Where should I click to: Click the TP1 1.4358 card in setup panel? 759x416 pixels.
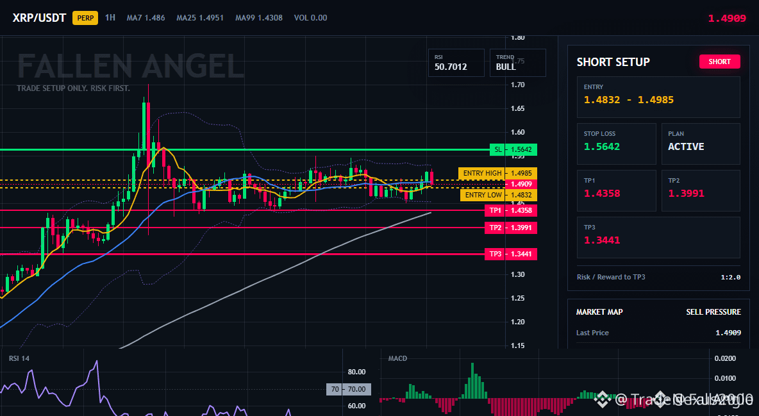tap(616, 190)
